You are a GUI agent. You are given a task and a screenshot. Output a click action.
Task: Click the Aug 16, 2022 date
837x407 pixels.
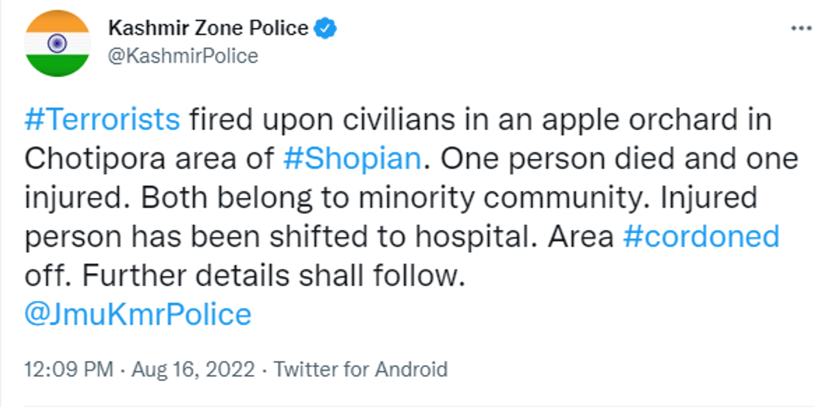[x=193, y=370]
